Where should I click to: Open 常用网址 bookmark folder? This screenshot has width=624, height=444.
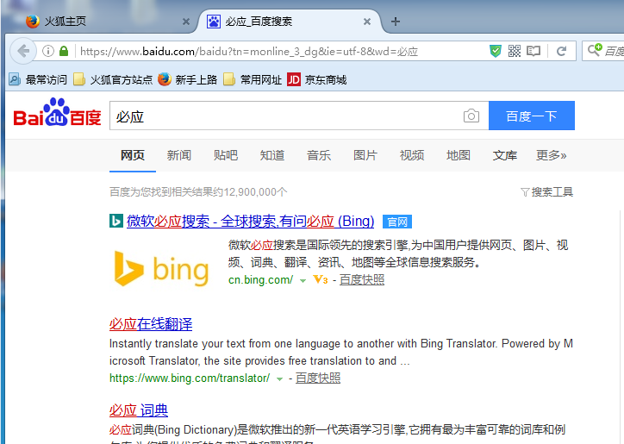(x=253, y=79)
